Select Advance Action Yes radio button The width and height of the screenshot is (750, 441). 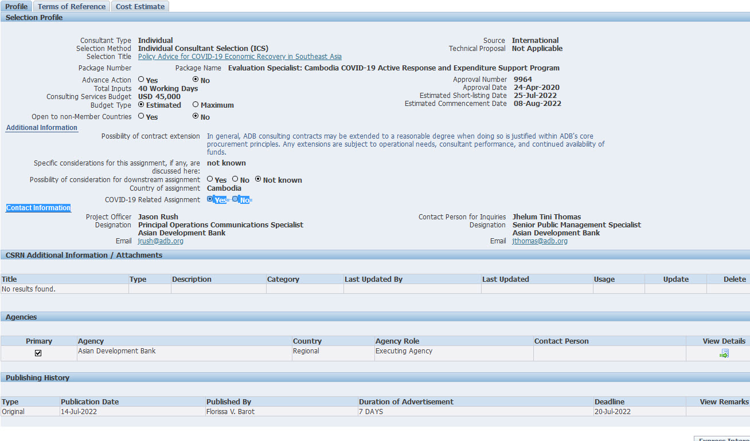141,80
